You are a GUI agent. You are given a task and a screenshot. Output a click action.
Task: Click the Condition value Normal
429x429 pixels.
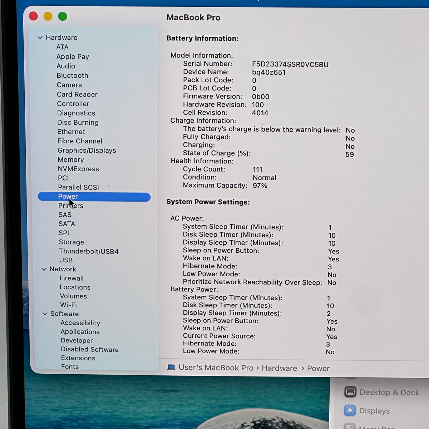pos(265,178)
